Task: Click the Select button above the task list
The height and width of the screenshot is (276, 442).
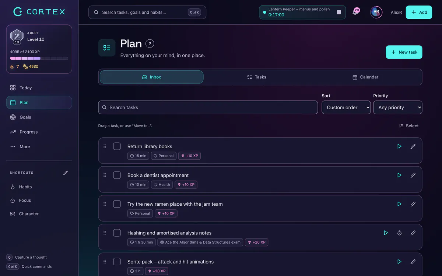Action: tap(408, 126)
